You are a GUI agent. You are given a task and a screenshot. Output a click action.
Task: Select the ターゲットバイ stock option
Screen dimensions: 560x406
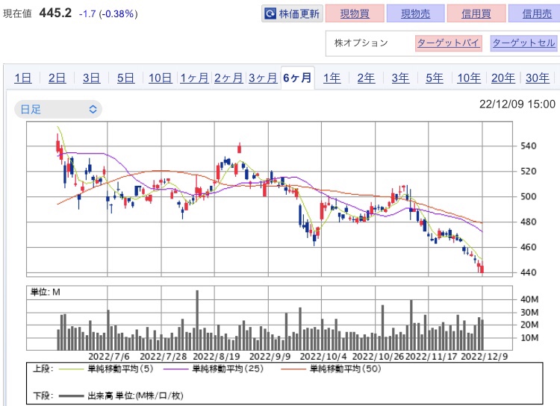point(449,43)
